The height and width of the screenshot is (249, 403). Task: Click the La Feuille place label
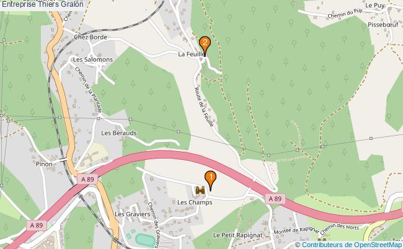click(192, 54)
